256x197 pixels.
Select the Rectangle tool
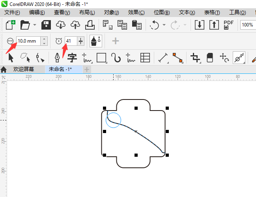tap(101, 58)
